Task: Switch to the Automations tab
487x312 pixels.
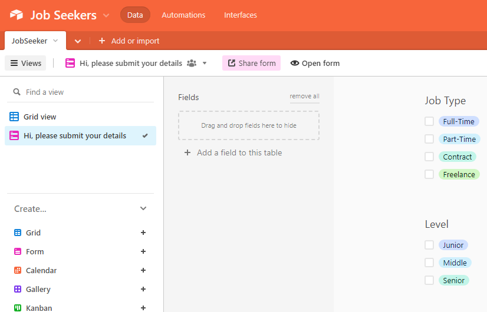Action: [183, 15]
